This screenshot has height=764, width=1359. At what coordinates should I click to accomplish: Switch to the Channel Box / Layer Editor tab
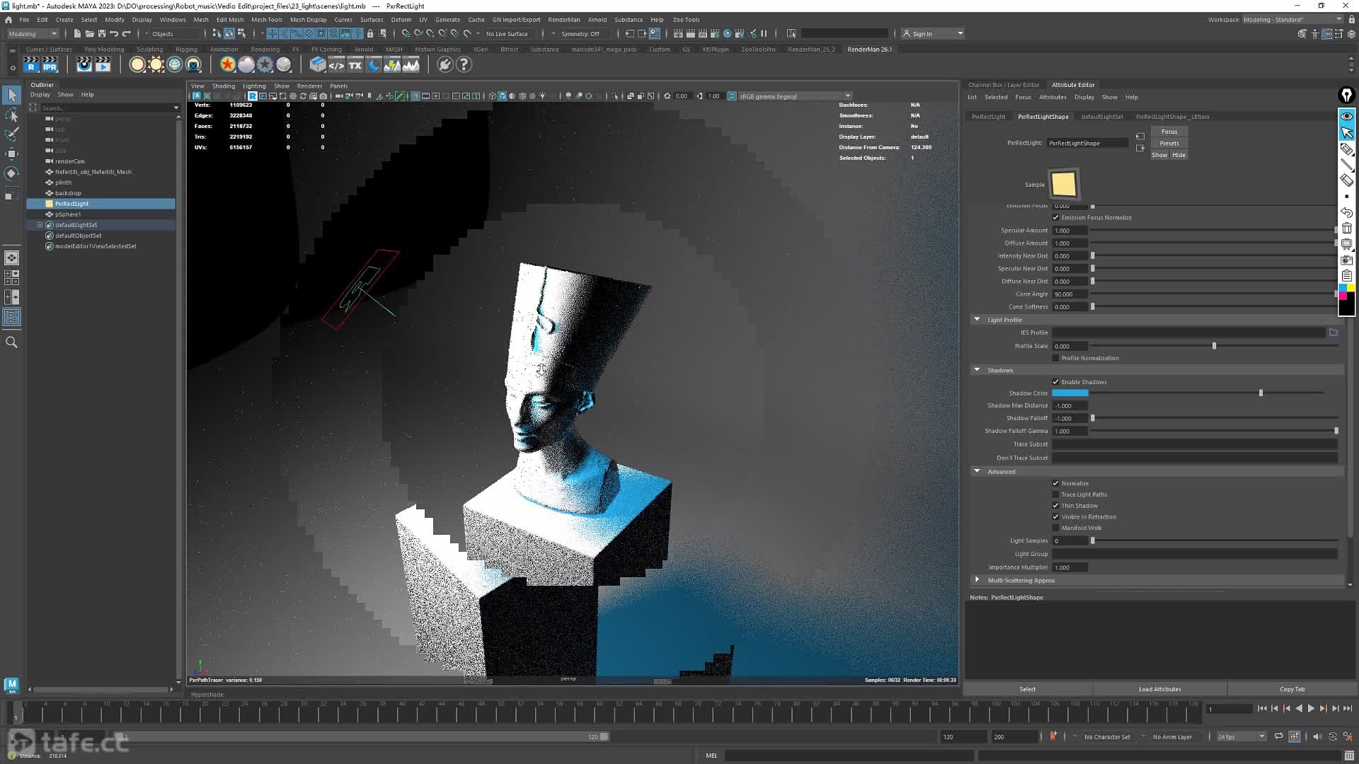(1003, 85)
